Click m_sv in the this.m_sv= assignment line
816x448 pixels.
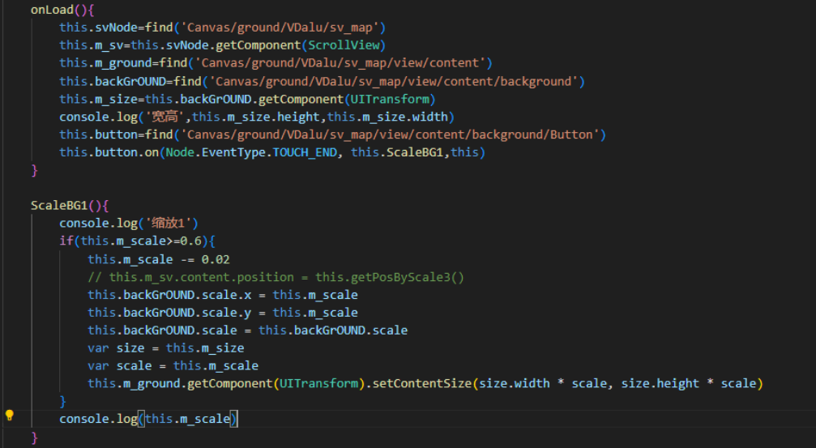[109, 45]
